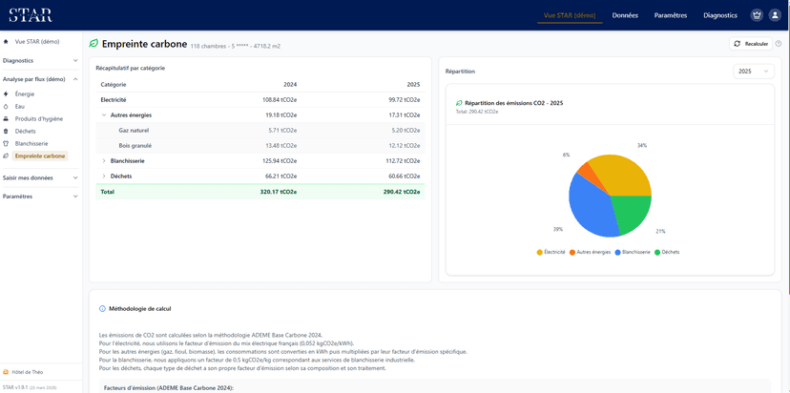Click the lightning icon next to Énergie

6,93
